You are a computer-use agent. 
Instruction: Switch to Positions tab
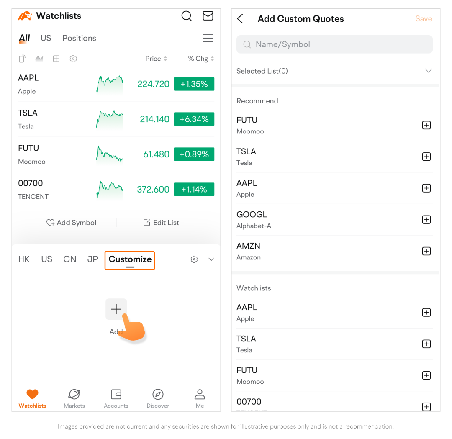(x=79, y=38)
